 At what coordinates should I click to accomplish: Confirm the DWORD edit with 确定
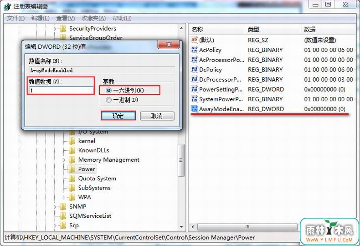[x=118, y=116]
